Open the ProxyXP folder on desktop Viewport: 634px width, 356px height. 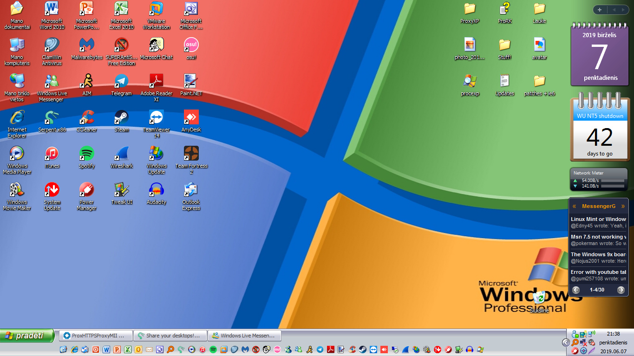(470, 13)
